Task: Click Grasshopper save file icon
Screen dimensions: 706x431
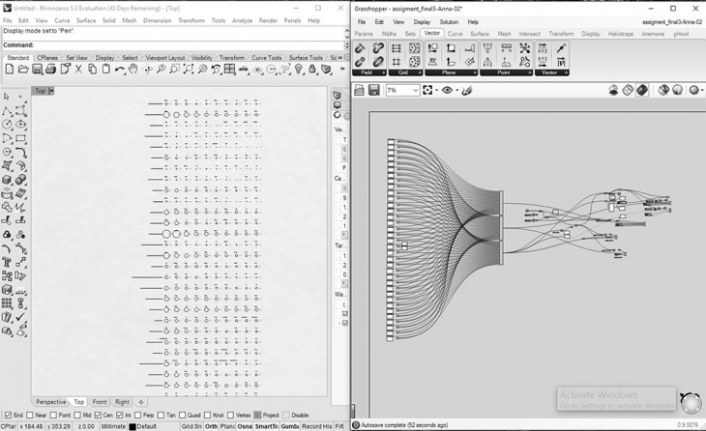Action: coord(373,90)
